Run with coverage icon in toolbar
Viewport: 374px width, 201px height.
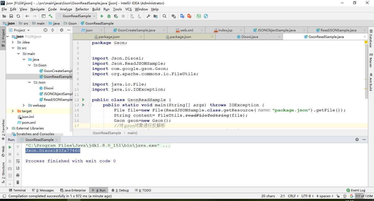[116, 16]
